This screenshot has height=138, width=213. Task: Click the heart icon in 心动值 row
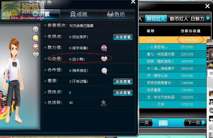click(104, 59)
